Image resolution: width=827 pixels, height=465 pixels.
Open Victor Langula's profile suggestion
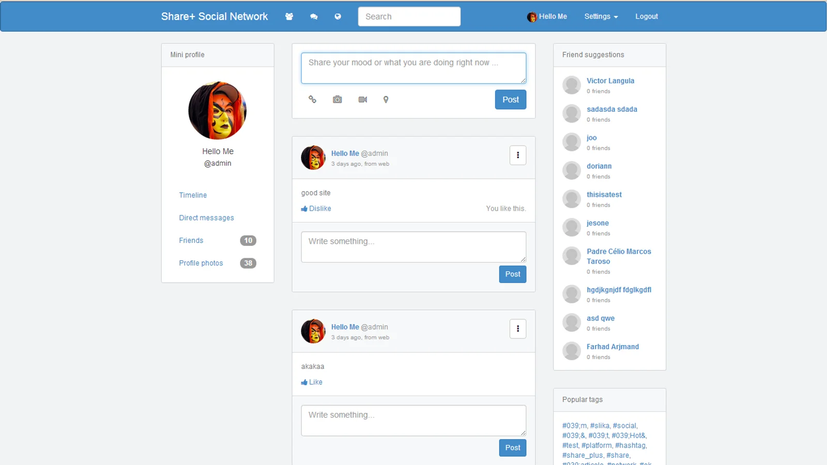[610, 81]
